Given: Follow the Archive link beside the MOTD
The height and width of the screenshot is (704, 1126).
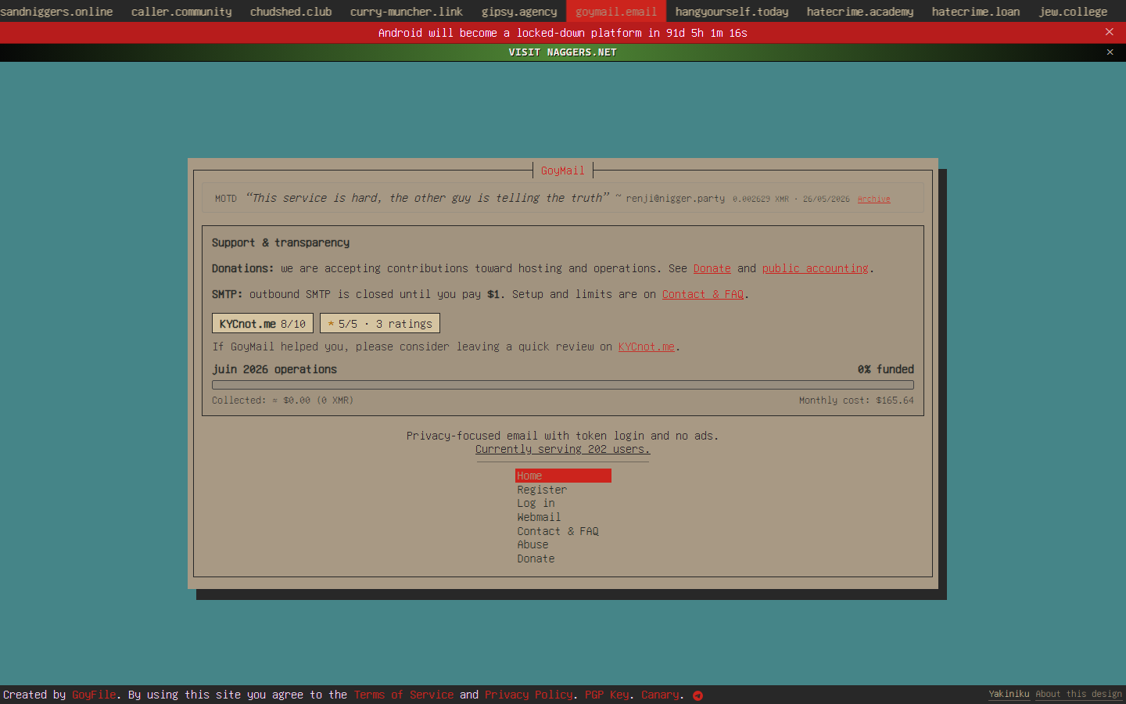Looking at the screenshot, I should (873, 199).
